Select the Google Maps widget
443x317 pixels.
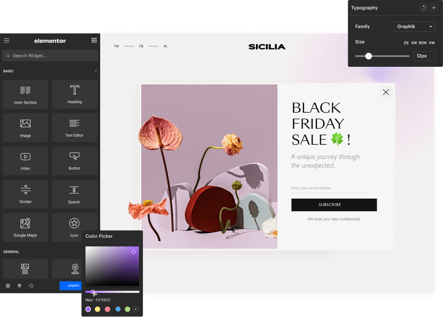pos(25,228)
